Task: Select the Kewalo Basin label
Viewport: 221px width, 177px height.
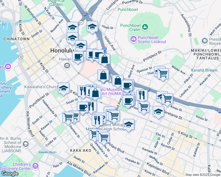Action: pyautogui.click(x=48, y=152)
